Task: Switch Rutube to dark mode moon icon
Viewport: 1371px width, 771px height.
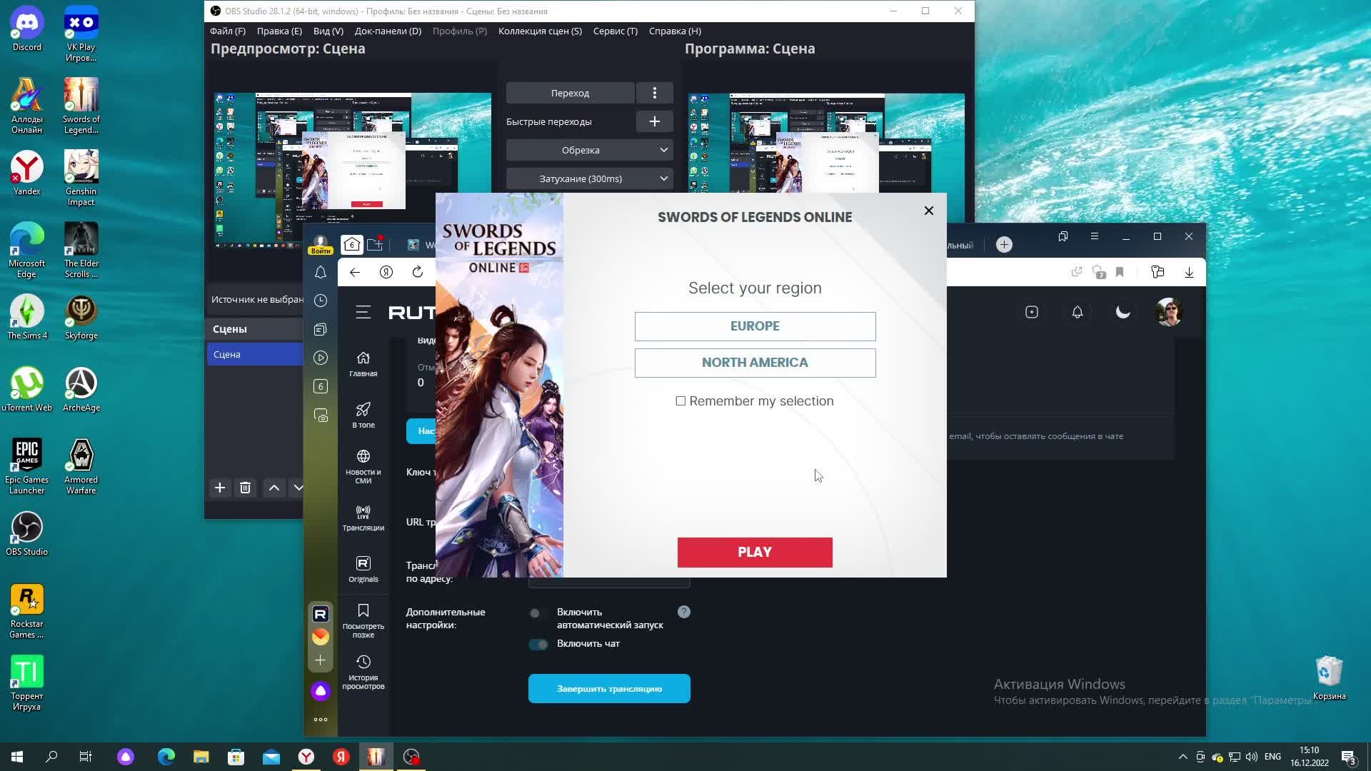Action: point(1123,312)
